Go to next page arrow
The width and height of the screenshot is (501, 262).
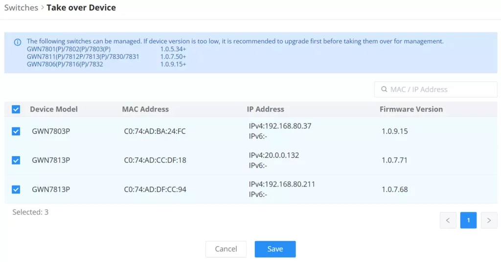[489, 220]
